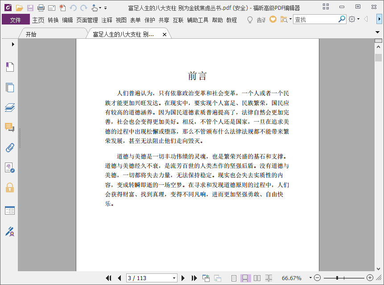Open the zoom level dropdown beside 66.67%
This screenshot has height=285, width=384.
(x=310, y=278)
